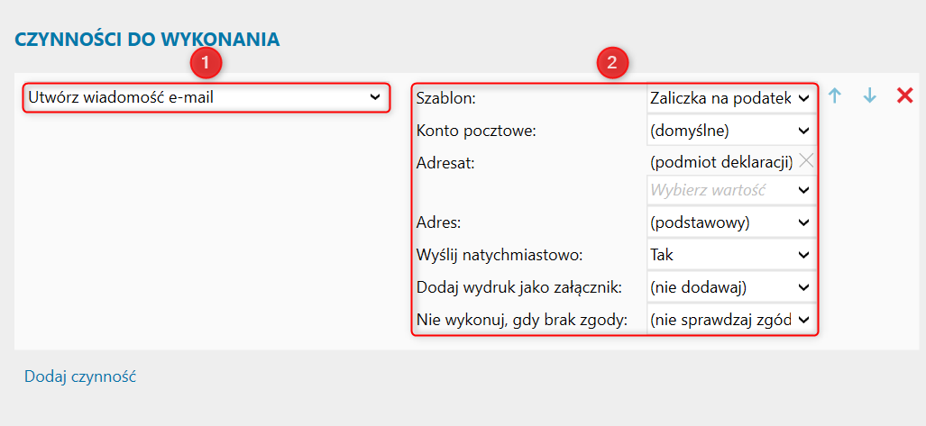Image resolution: width=926 pixels, height=426 pixels.
Task: Click the 'Konto pocztowe:' label
Action: pyautogui.click(x=476, y=131)
